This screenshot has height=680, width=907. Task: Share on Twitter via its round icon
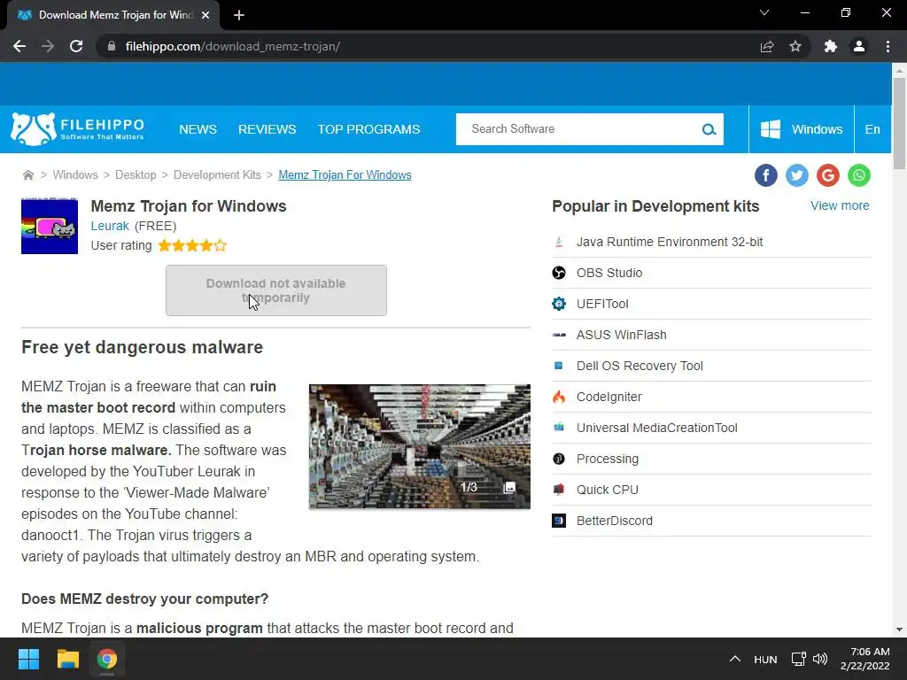(x=797, y=175)
